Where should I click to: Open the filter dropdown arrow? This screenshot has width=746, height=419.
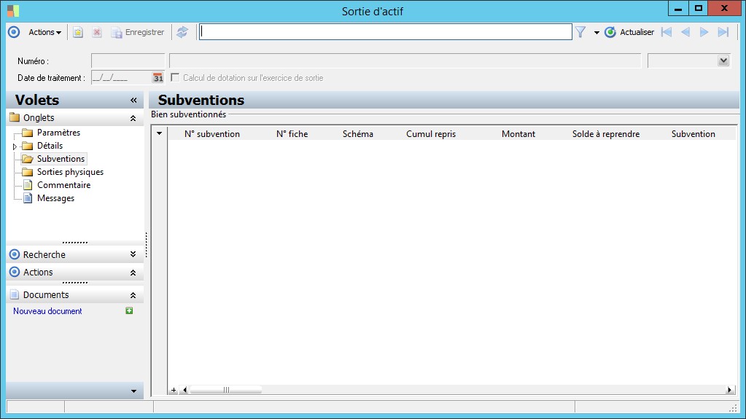[596, 32]
